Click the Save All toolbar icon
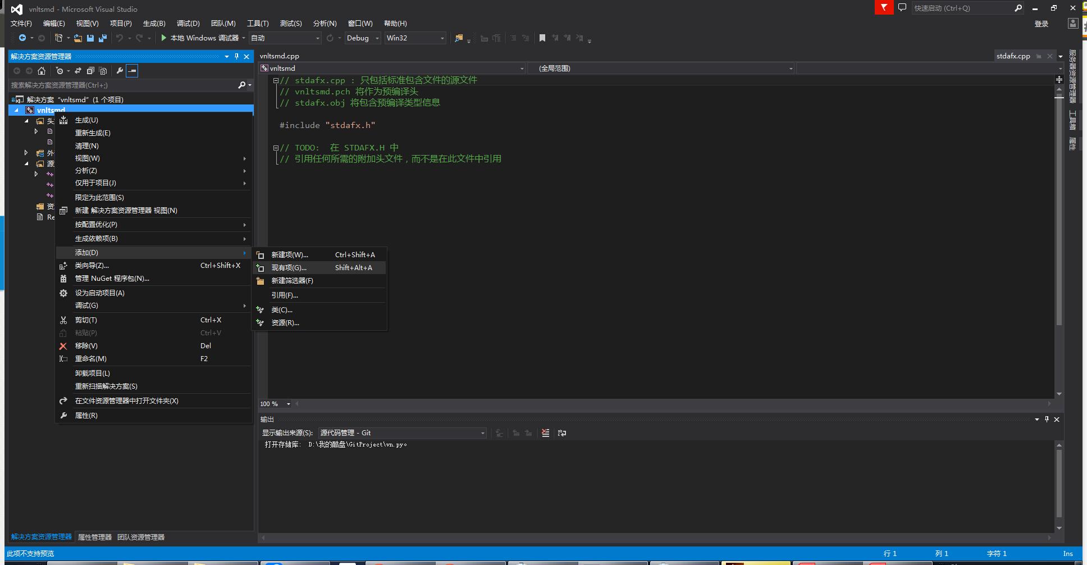The image size is (1087, 565). tap(102, 38)
